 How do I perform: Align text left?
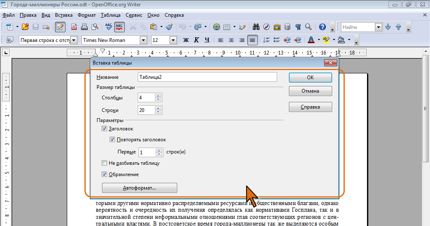click(x=221, y=40)
